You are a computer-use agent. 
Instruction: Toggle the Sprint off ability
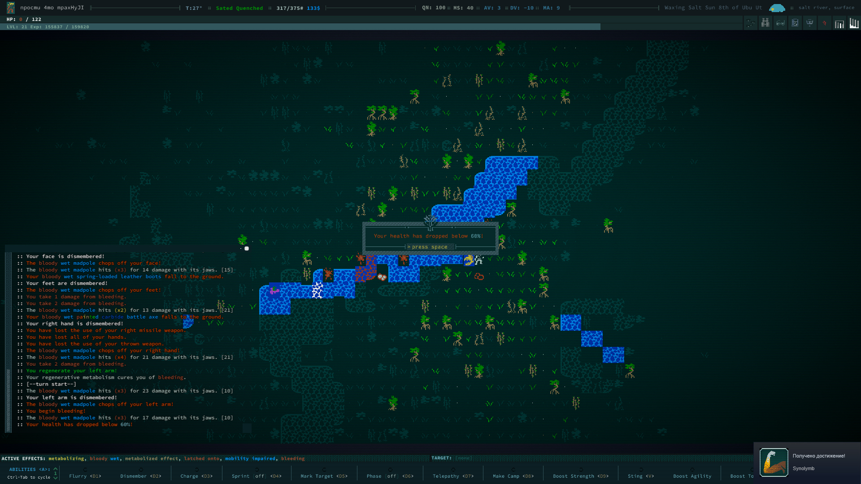pyautogui.click(x=256, y=476)
